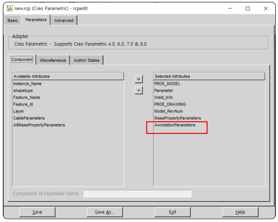The height and width of the screenshot is (222, 278).
Task: Select the Component sub-tab
Action: (22, 60)
